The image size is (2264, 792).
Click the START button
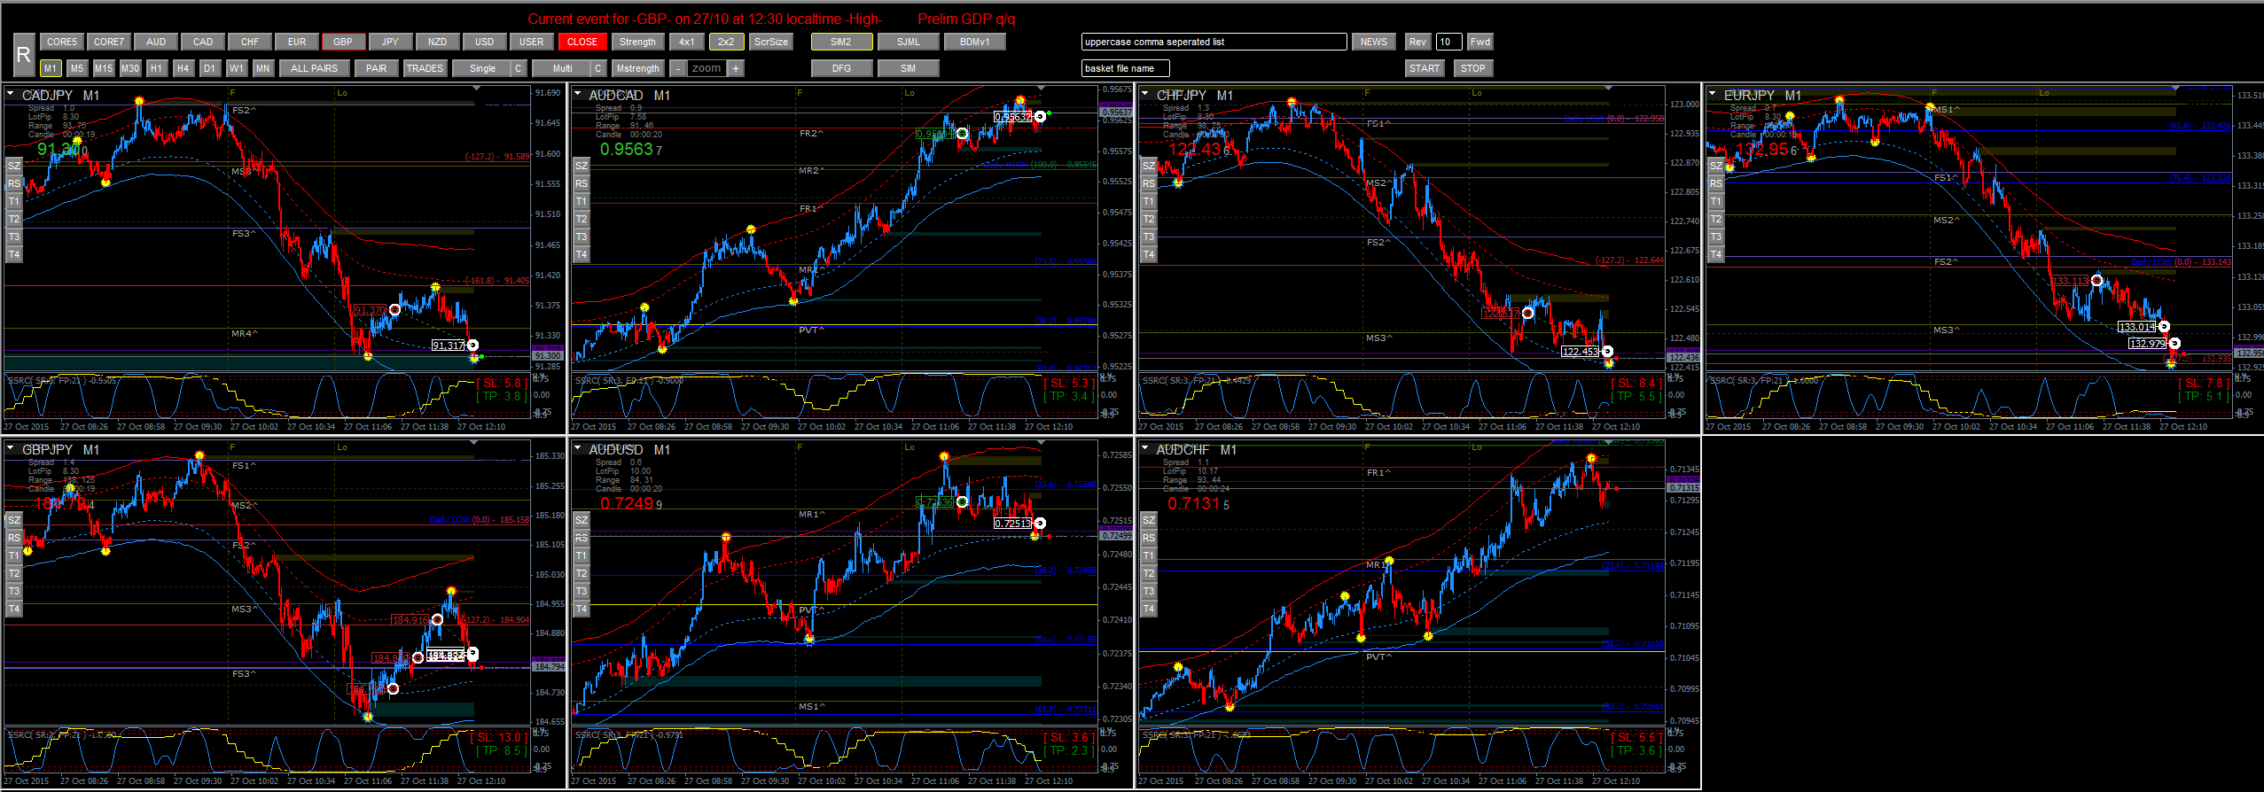[x=1425, y=68]
